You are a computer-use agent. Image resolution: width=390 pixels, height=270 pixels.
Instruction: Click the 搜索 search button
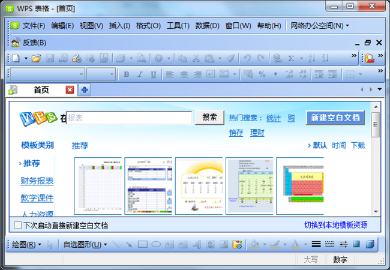tap(209, 118)
